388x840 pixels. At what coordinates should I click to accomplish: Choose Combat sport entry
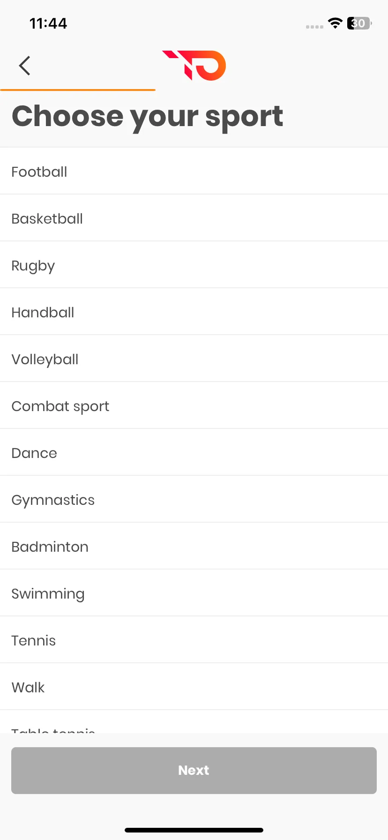click(194, 405)
